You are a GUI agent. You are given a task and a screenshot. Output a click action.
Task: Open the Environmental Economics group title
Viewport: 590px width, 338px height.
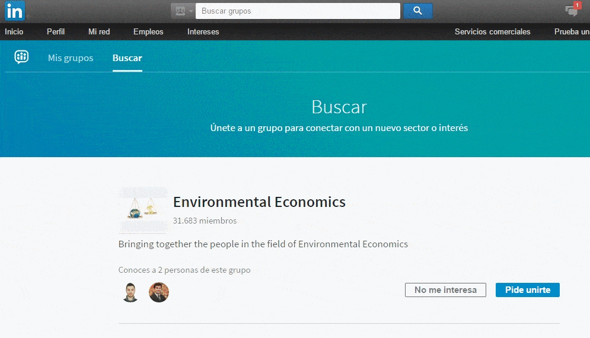click(x=259, y=202)
